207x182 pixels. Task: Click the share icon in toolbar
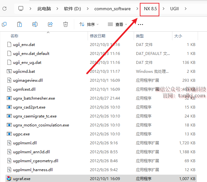50,24
